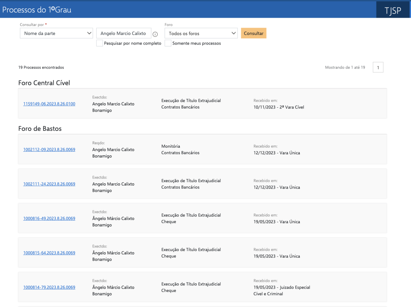The image size is (411, 307).
Task: Click the Foro de Bastos section heading
Action: tap(40, 128)
